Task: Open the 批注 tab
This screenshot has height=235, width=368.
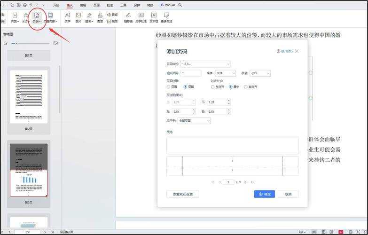Action: (110, 5)
